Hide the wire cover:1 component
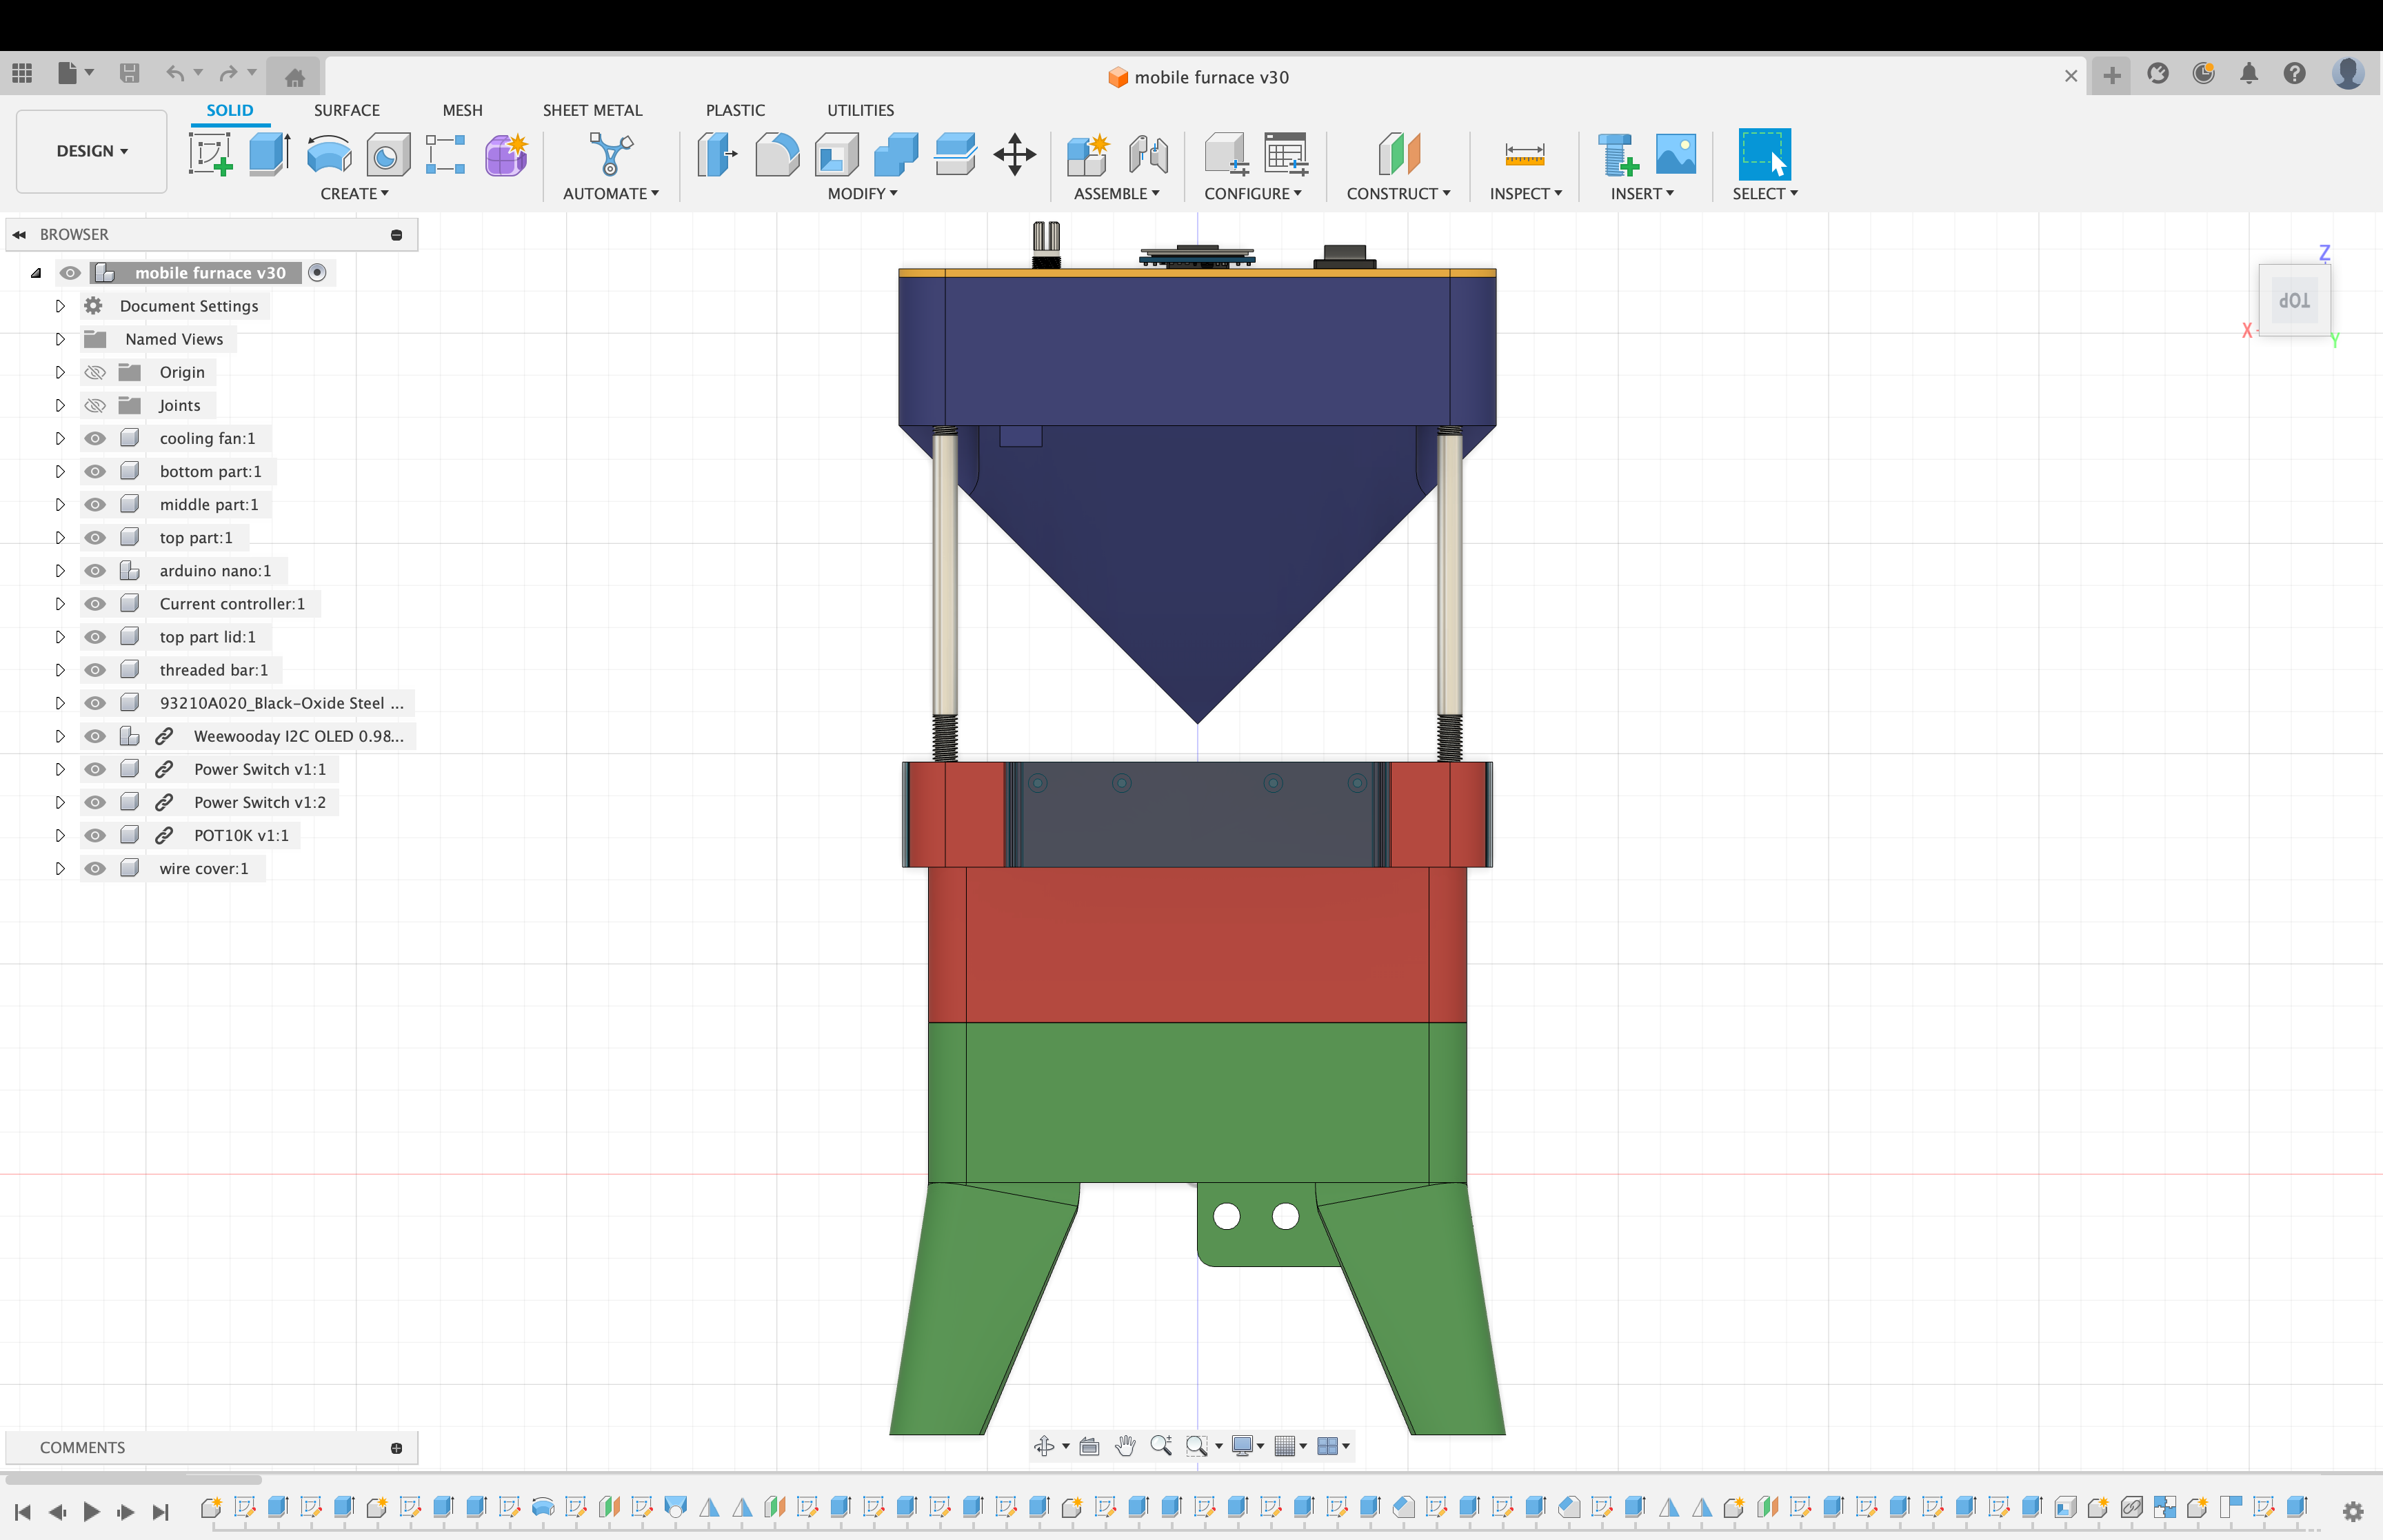2383x1540 pixels. click(x=95, y=868)
